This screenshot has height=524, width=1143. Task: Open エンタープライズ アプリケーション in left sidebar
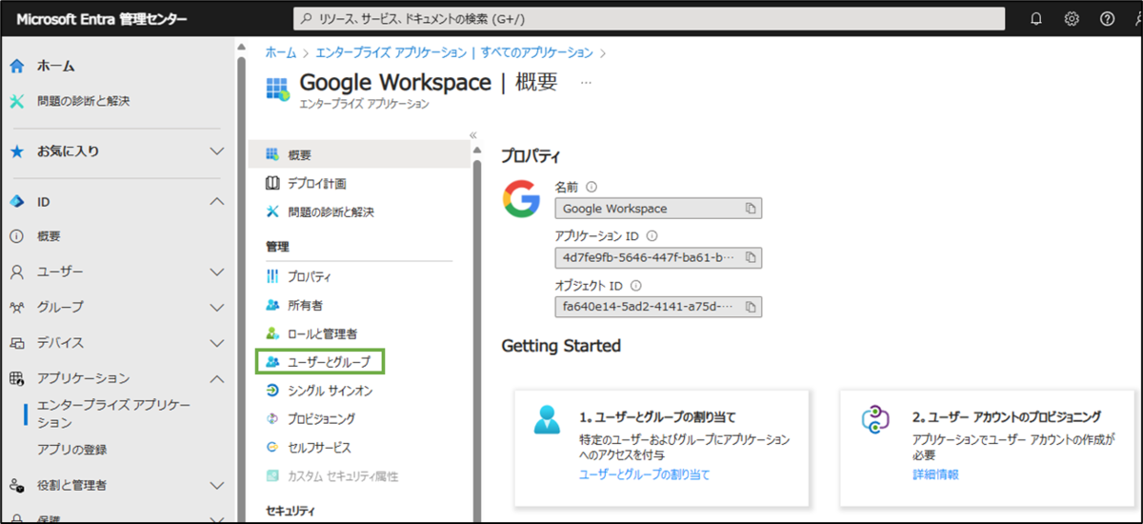[x=114, y=413]
